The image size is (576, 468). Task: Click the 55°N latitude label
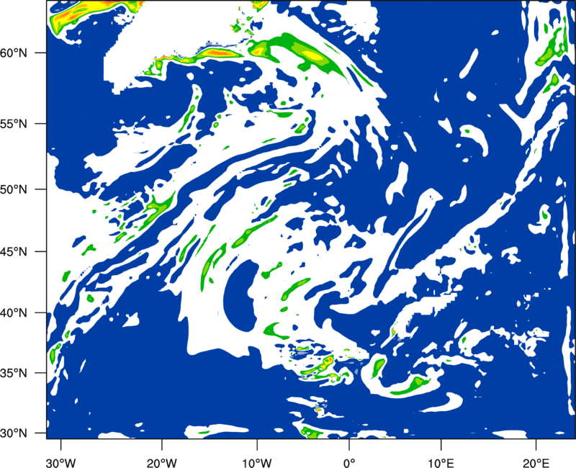14,123
